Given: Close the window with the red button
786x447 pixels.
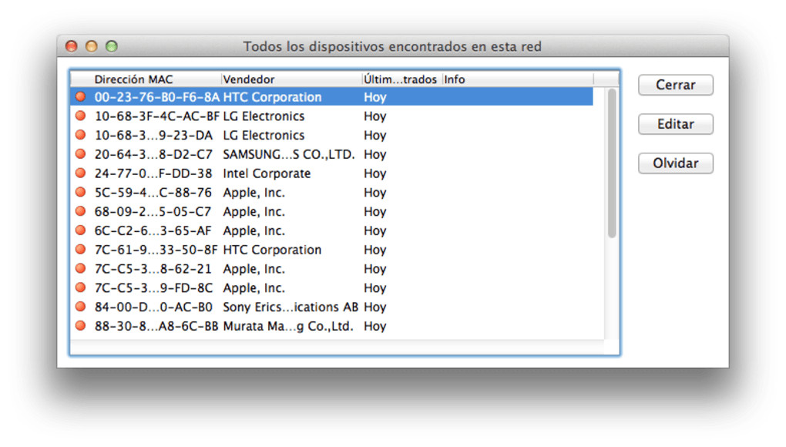Looking at the screenshot, I should click(x=71, y=46).
